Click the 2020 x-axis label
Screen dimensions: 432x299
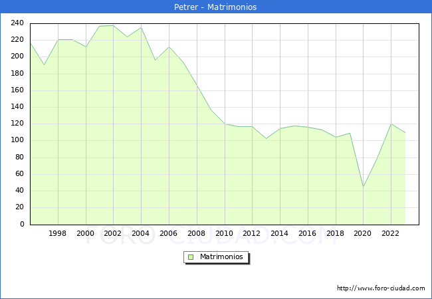362,233
